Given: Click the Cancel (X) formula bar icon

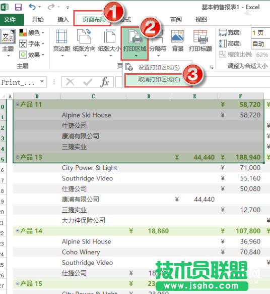Looking at the screenshot, I should click(x=70, y=82).
